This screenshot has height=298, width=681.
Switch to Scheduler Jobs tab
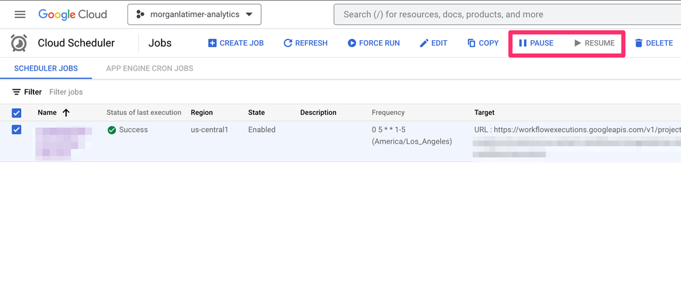46,69
